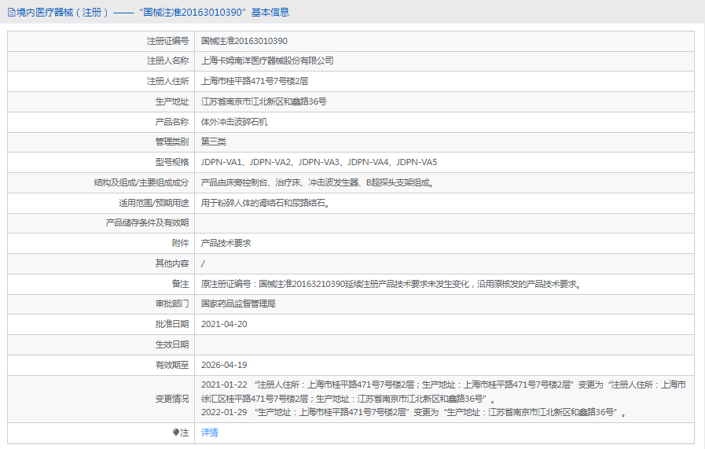Select the slash value in 其他内容 row
This screenshot has width=705, height=449.
[x=203, y=263]
